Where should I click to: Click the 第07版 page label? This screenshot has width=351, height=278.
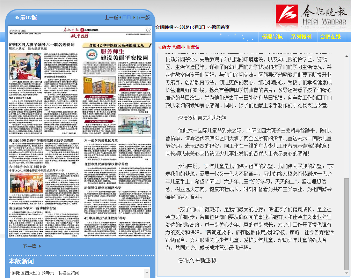28,17
